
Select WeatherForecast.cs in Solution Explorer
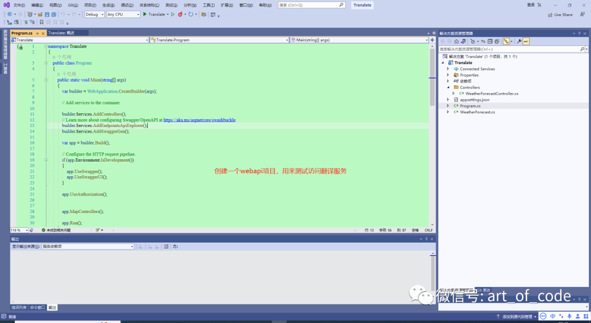(x=477, y=112)
